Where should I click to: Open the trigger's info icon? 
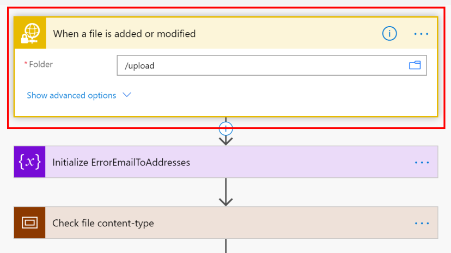pyautogui.click(x=389, y=34)
